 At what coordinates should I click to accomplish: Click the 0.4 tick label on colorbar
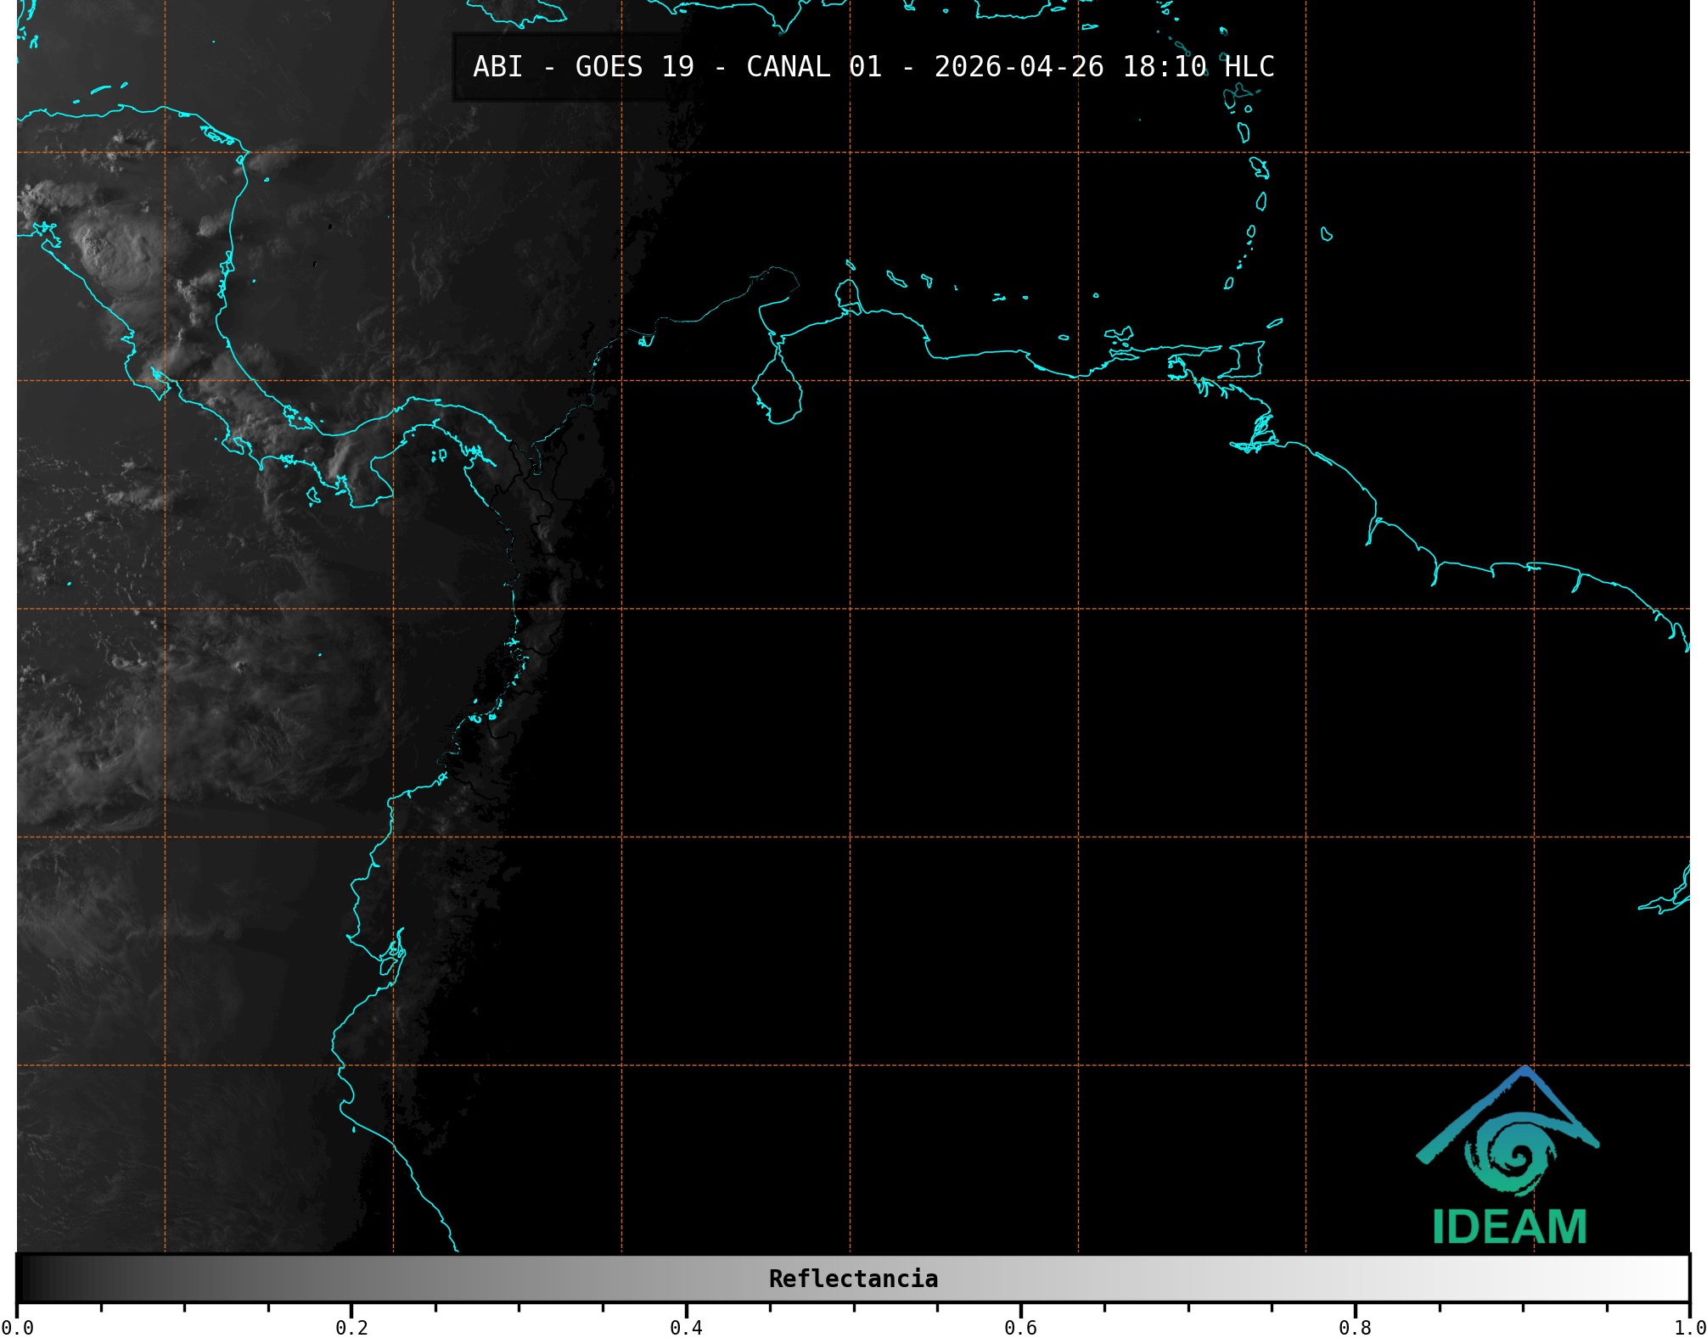pyautogui.click(x=686, y=1328)
